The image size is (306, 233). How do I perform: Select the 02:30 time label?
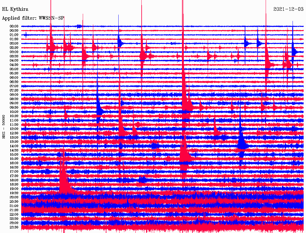[14, 48]
